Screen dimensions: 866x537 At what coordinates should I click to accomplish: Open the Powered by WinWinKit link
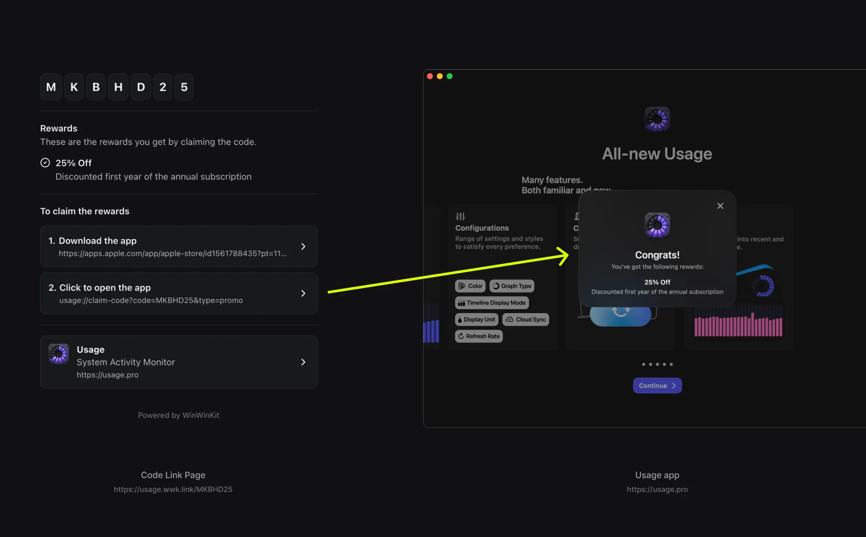178,415
